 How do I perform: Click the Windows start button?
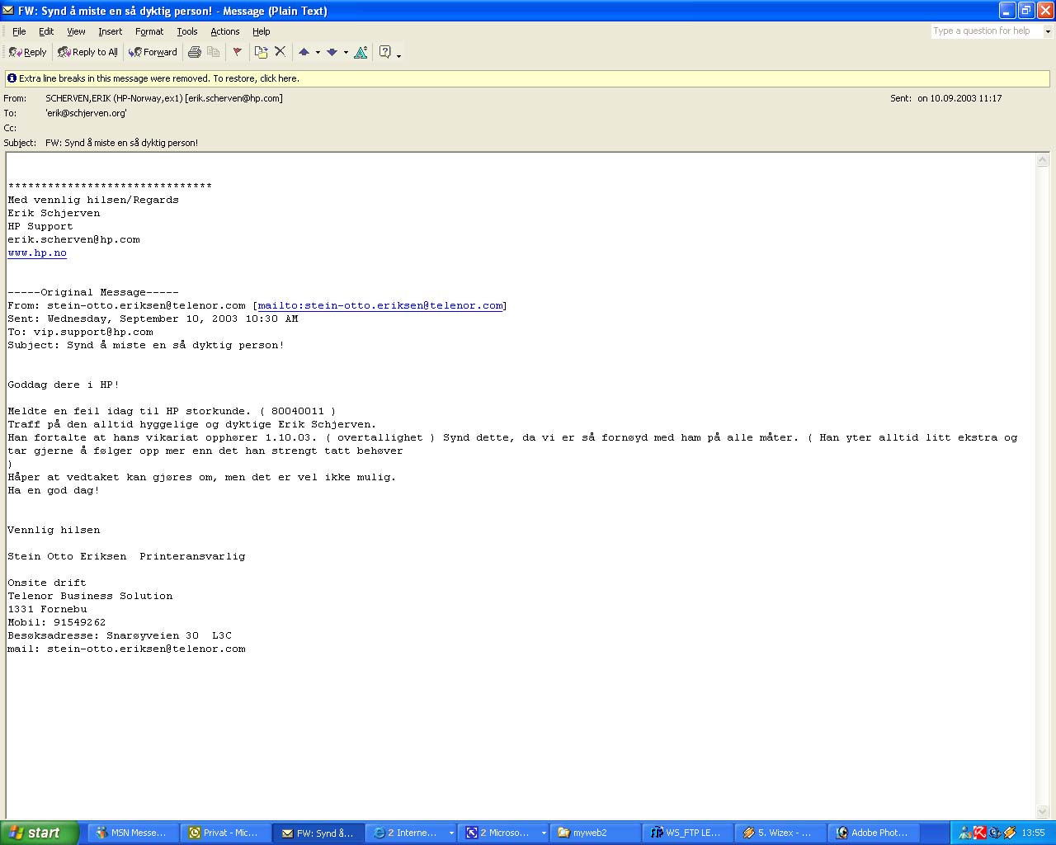(40, 833)
